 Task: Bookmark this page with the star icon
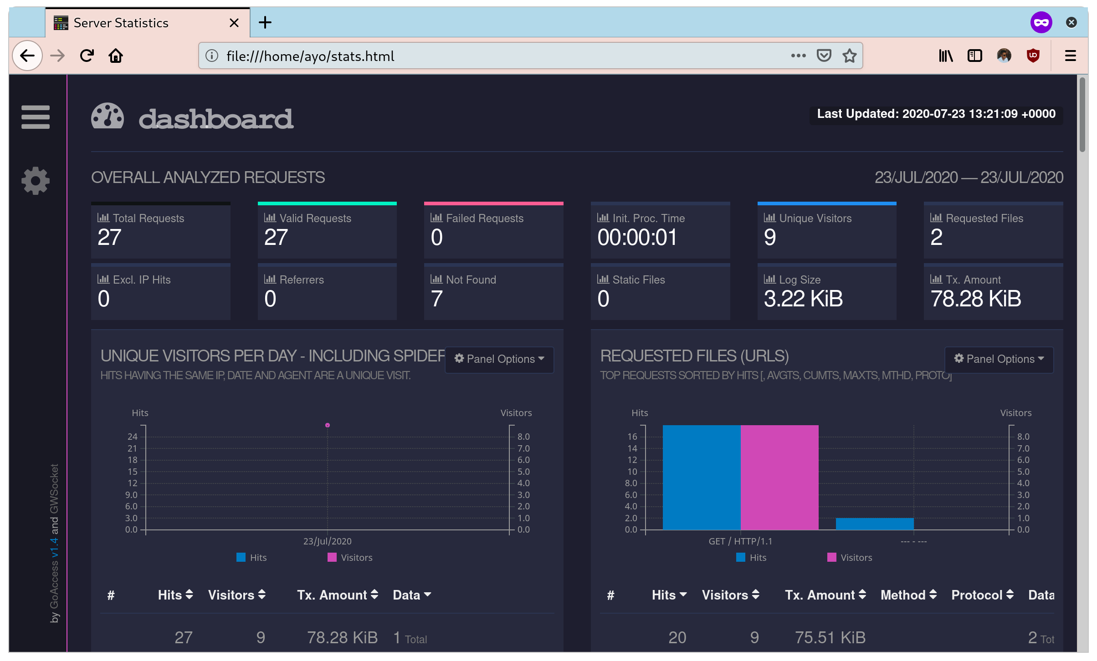pos(849,56)
